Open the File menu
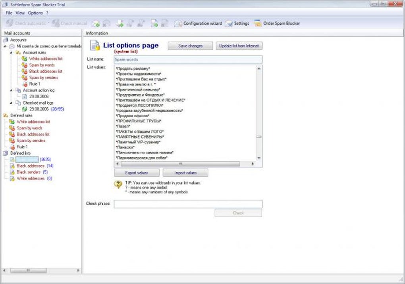 9,13
